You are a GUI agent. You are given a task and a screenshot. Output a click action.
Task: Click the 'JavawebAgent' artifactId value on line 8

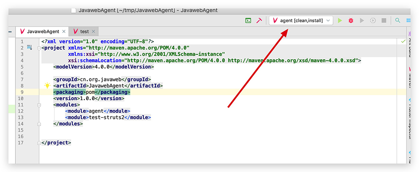(x=106, y=86)
